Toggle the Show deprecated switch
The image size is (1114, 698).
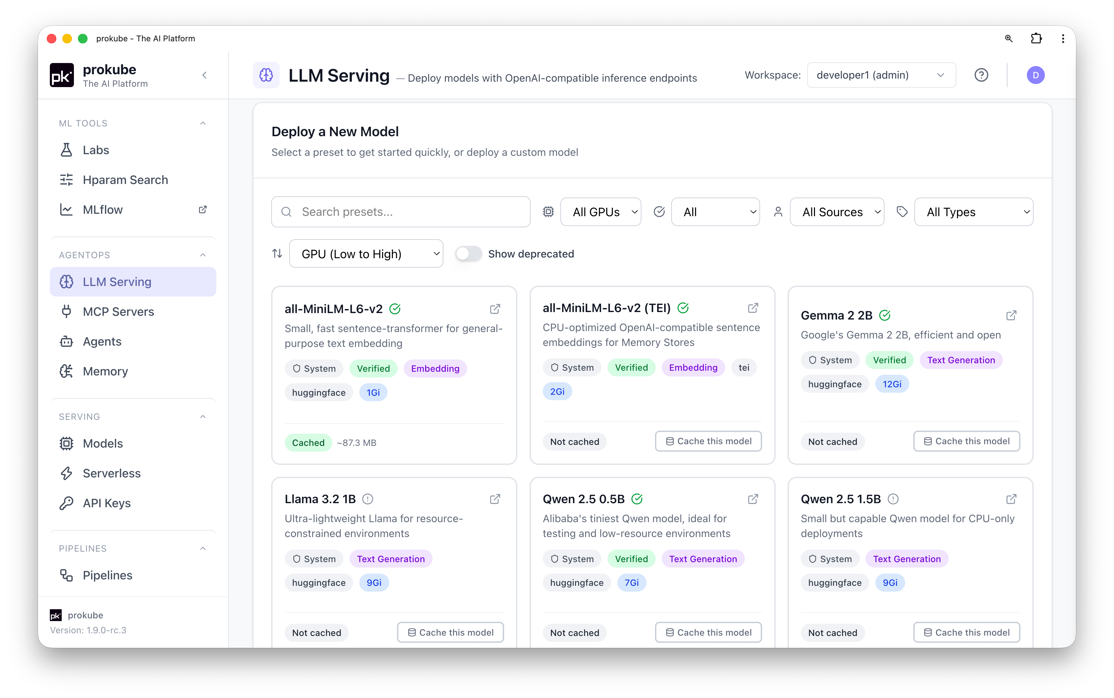tap(468, 254)
